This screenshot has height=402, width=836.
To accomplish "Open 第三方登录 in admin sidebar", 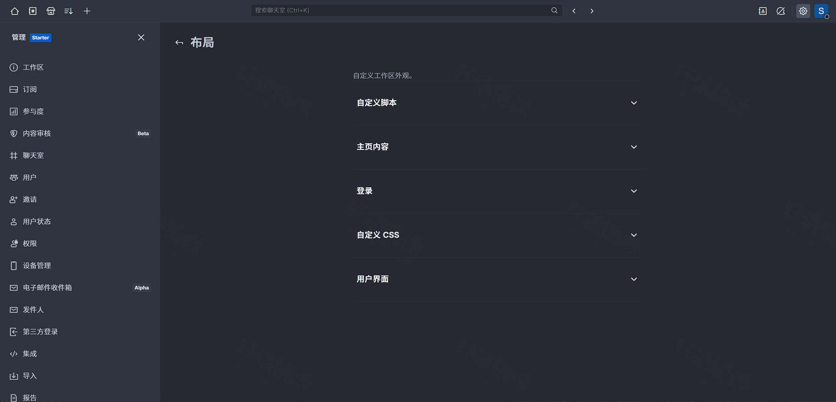I will (x=80, y=332).
